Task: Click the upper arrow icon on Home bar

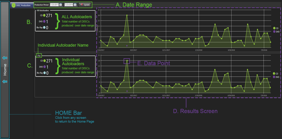Action: [x=5, y=58]
